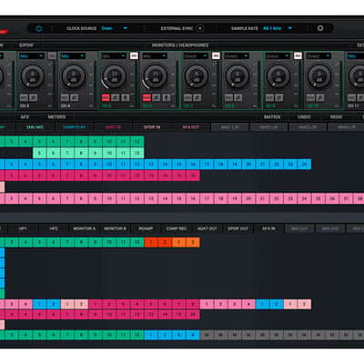
Task: Select AFX IN output label
Action: (268, 228)
